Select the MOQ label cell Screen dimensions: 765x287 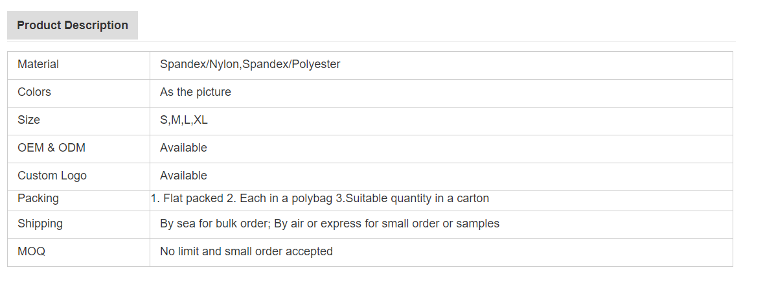coord(31,251)
